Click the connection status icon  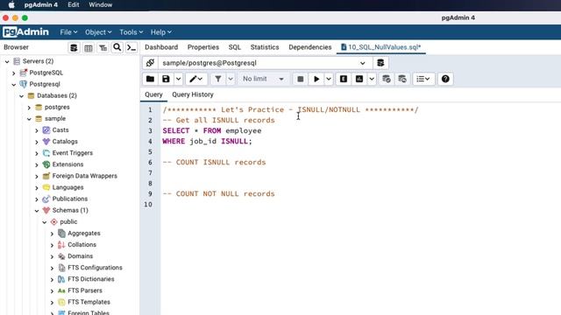coord(150,63)
